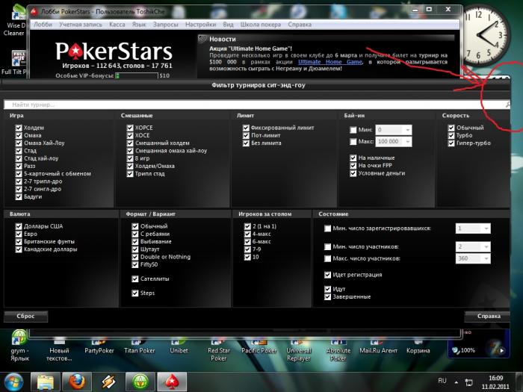Image resolution: width=523 pixels, height=392 pixels.
Task: Open Absolute Poker desktop shortcut
Action: point(338,350)
